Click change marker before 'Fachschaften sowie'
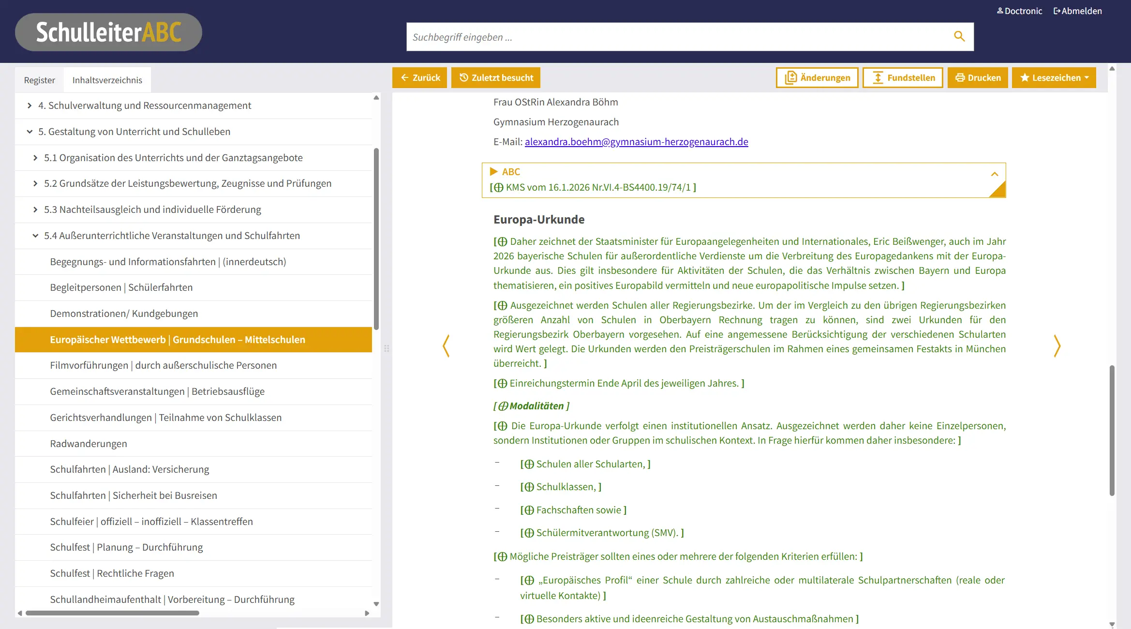1131x629 pixels. pos(529,510)
